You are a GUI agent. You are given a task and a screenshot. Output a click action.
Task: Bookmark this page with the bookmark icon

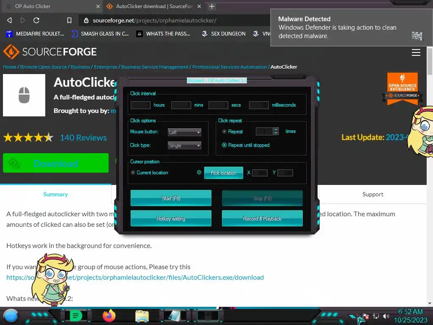pos(69,20)
